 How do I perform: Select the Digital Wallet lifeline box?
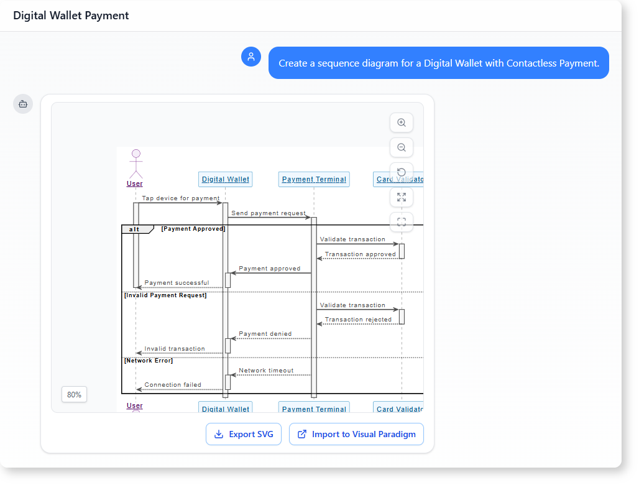point(225,179)
